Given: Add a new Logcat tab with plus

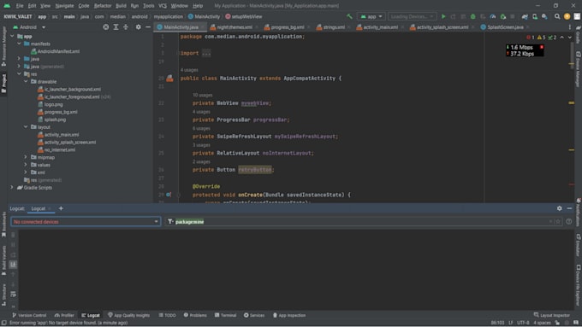Looking at the screenshot, I should click(61, 208).
